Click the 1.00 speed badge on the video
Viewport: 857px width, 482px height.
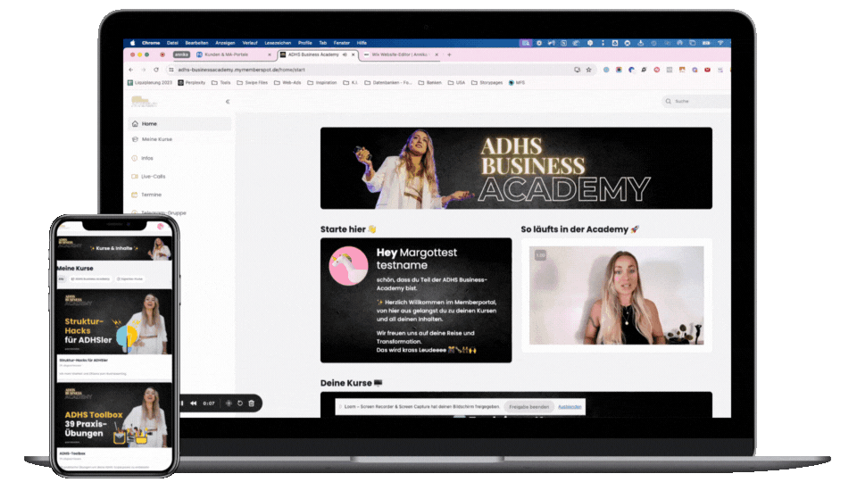541,255
